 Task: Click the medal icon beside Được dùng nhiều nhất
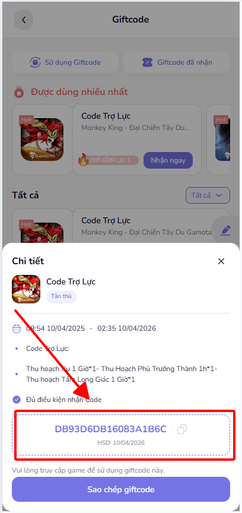pos(20,92)
